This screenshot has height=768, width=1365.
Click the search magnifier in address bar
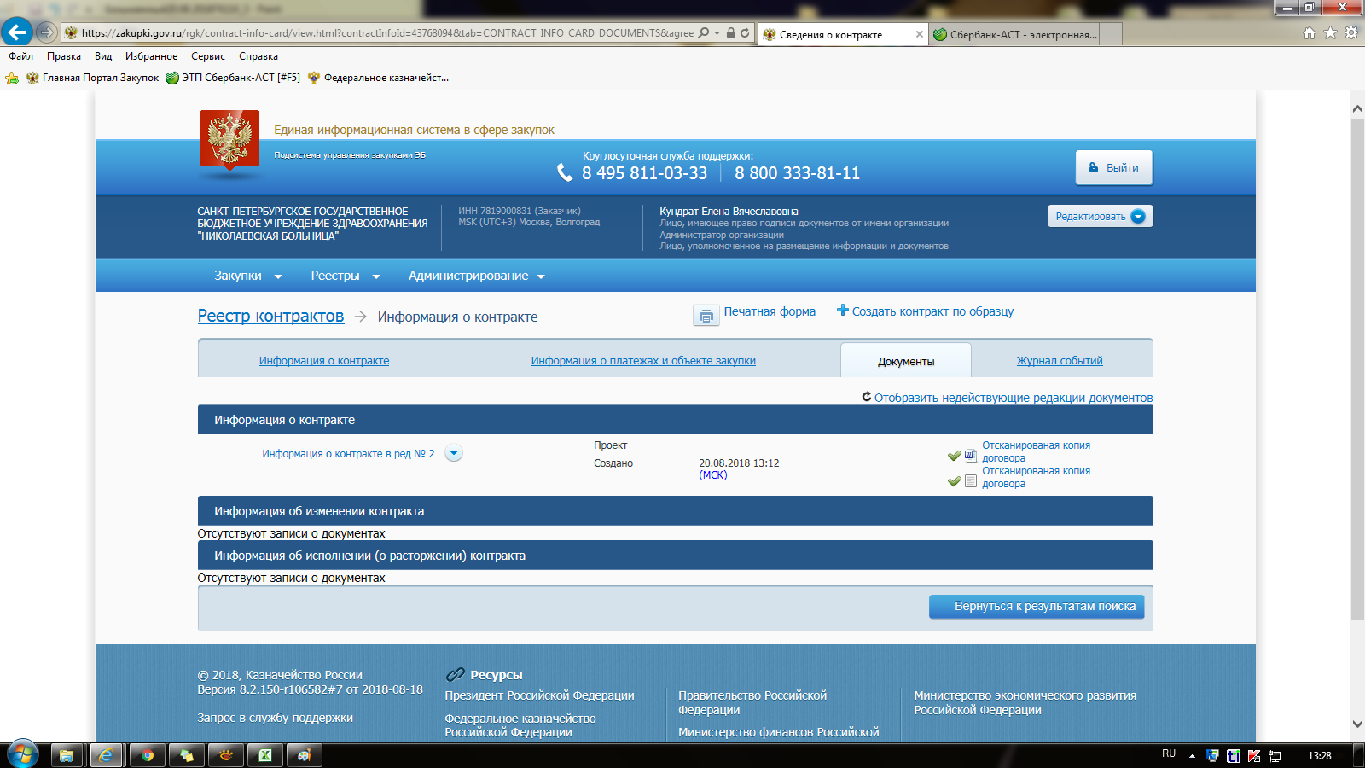[704, 32]
